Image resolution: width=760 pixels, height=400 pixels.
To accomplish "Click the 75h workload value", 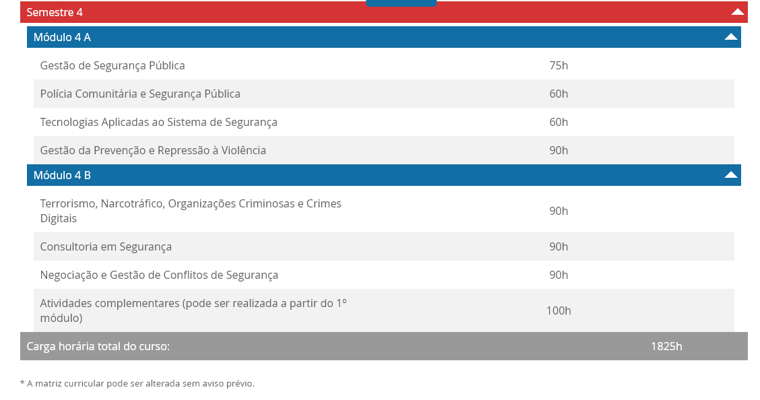I will pyautogui.click(x=559, y=65).
